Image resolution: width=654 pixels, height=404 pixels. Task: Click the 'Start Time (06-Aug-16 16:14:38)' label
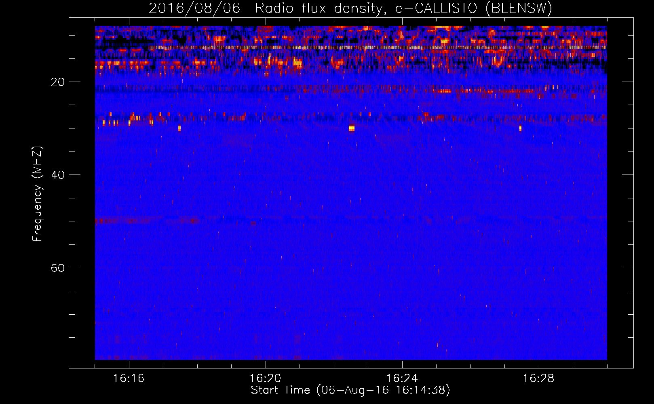point(350,390)
